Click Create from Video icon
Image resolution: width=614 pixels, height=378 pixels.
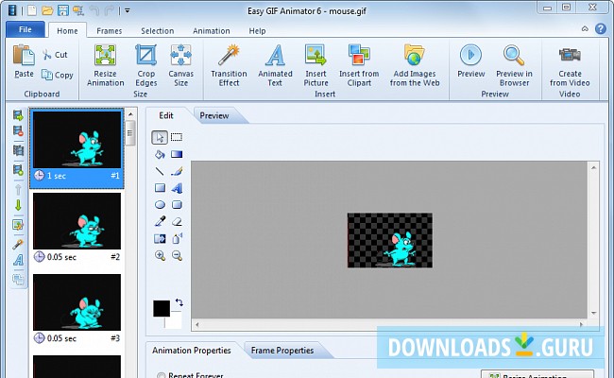[x=570, y=55]
